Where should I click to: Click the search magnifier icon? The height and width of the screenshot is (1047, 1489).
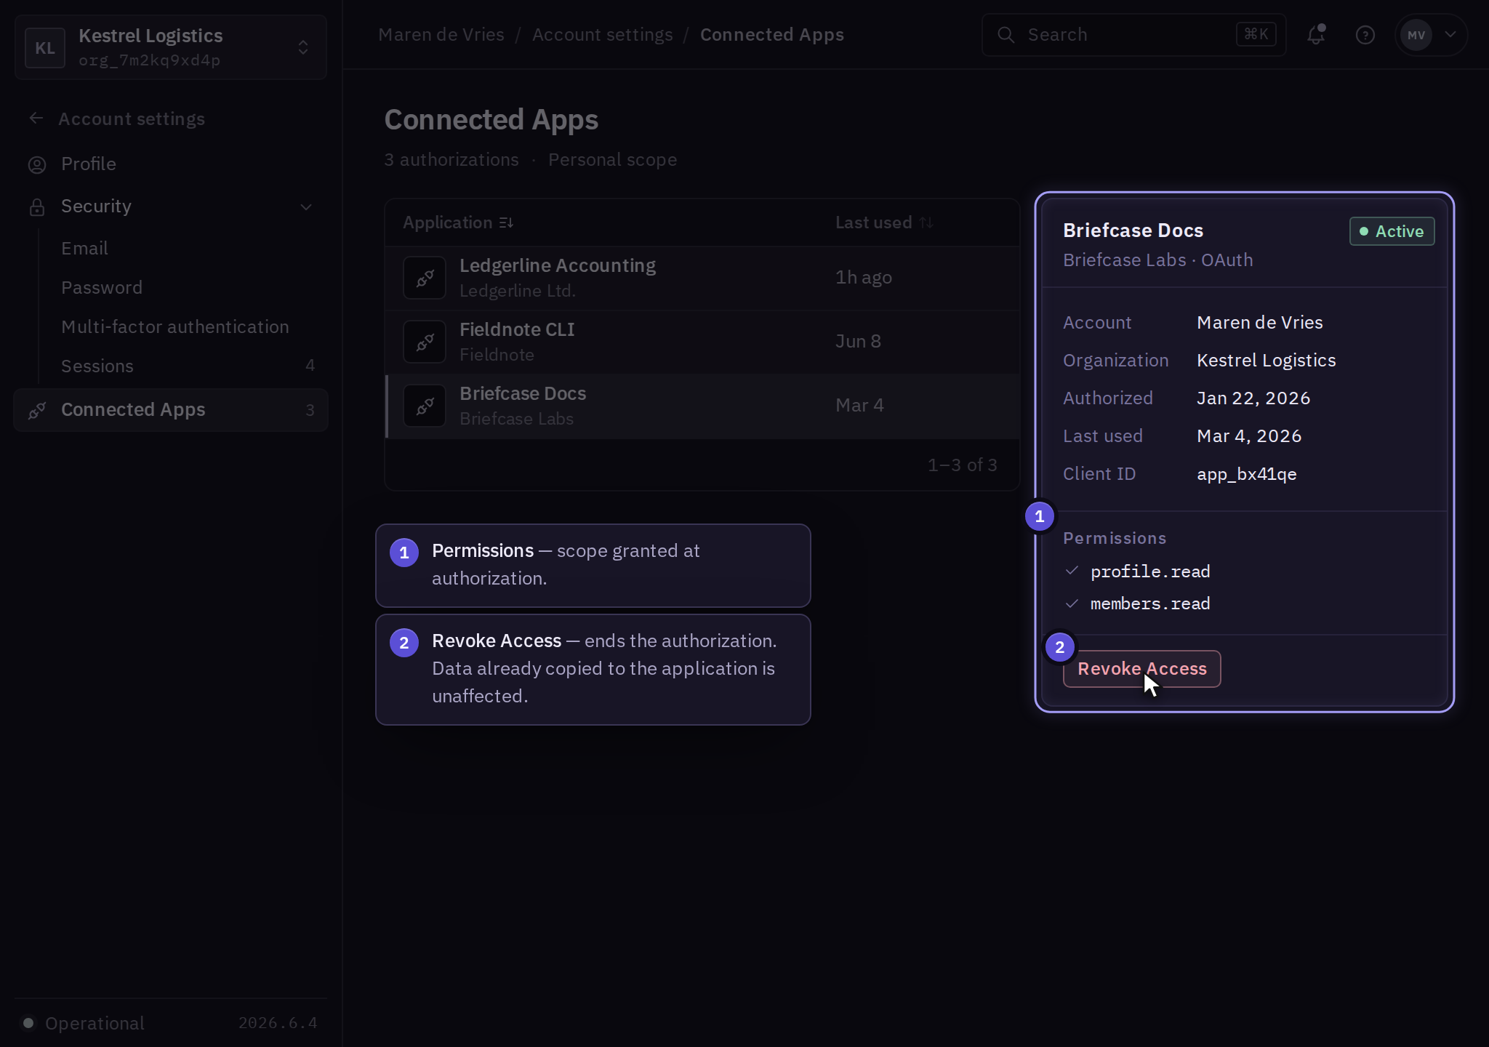[x=1006, y=35]
